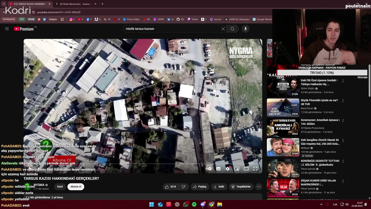Viewport: 371px width, 209px height.
Task: Open player settings gear
Action: 228,169
